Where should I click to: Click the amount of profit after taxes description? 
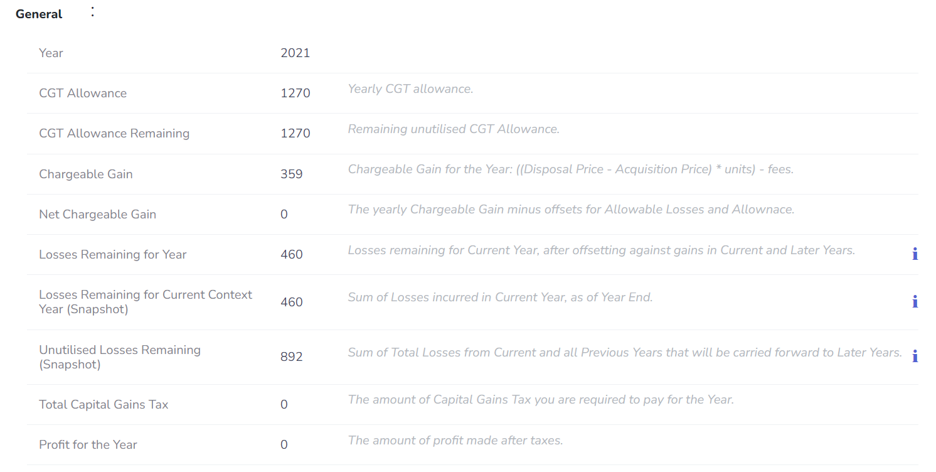pyautogui.click(x=455, y=440)
